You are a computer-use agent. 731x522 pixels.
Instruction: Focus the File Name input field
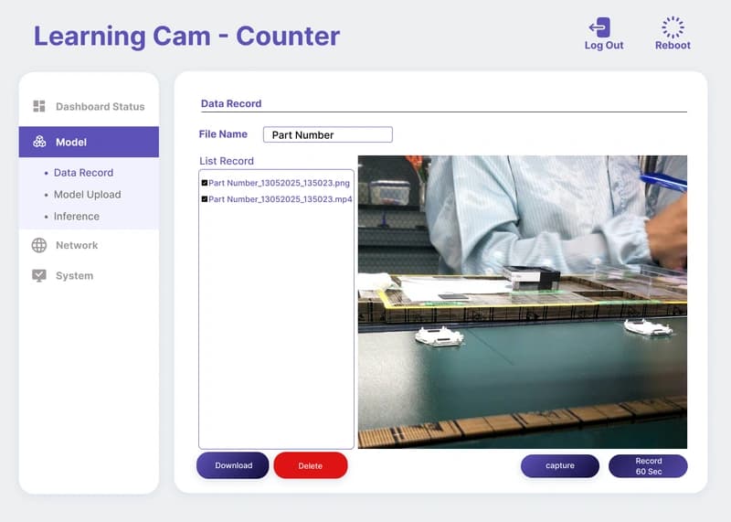328,134
